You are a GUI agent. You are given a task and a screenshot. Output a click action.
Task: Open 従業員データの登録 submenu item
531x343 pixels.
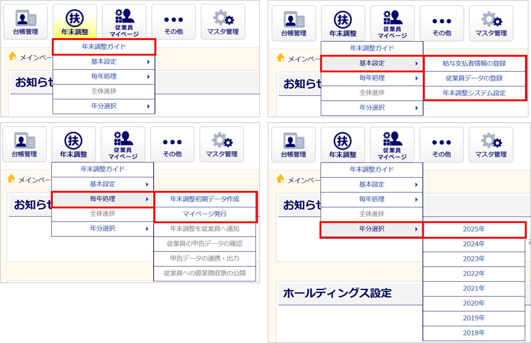coord(474,78)
